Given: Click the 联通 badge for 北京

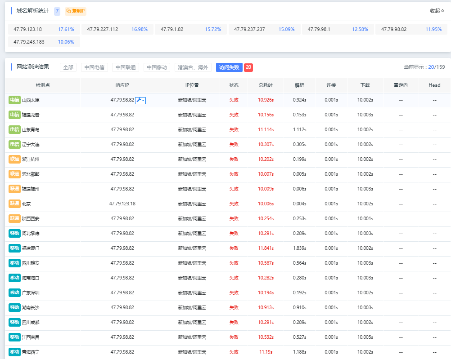Looking at the screenshot, I should (x=14, y=204).
